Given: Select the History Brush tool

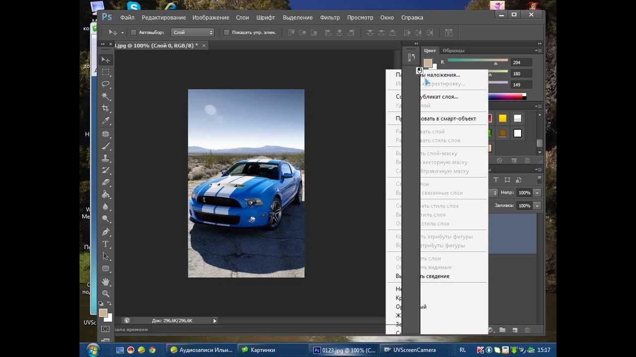Looking at the screenshot, I should (105, 170).
